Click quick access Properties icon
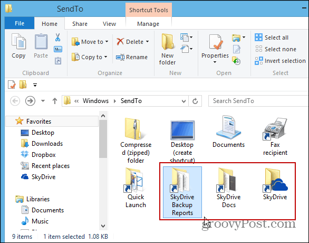Viewport: 309px width, 243px height. click(x=12, y=85)
